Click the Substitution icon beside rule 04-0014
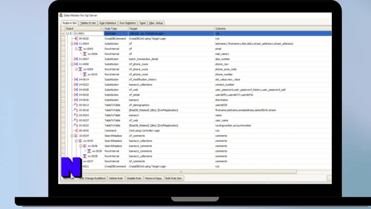This screenshot has width=371, height=209. coord(76,79)
